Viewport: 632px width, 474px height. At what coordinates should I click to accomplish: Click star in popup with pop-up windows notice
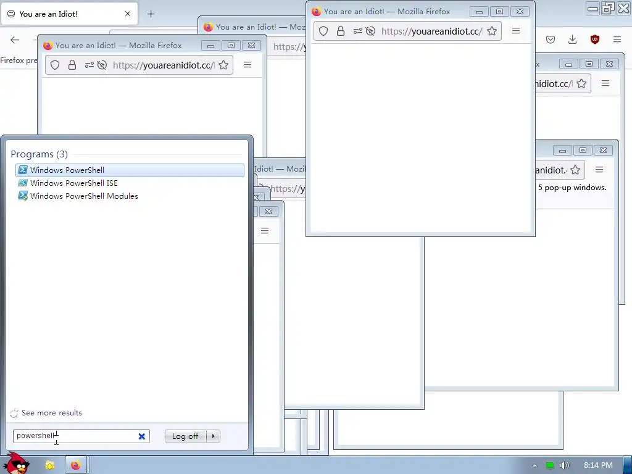pos(575,170)
